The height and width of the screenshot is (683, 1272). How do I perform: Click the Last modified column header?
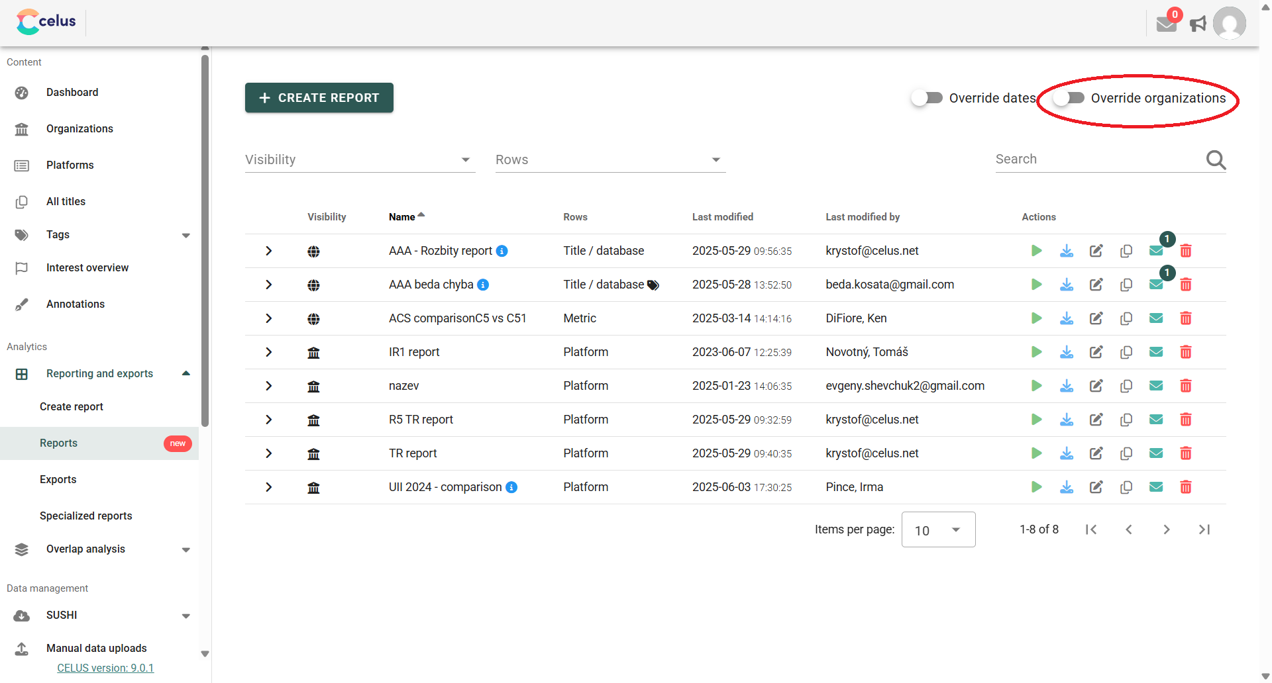click(x=723, y=217)
